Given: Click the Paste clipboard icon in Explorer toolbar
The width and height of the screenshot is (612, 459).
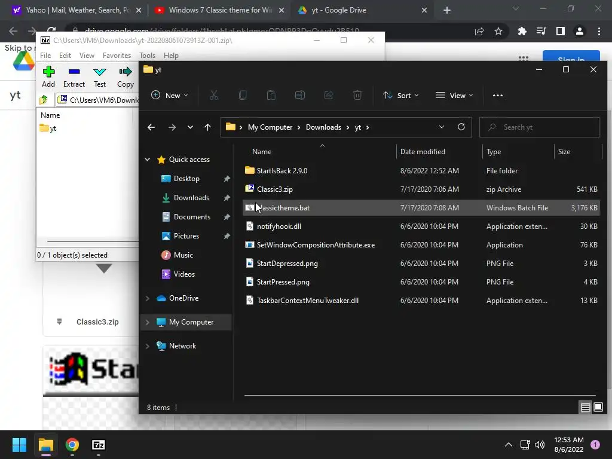Looking at the screenshot, I should [x=271, y=95].
